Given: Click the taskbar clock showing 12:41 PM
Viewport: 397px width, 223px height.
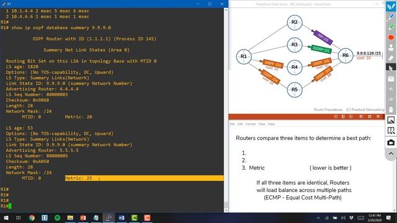Looking at the screenshot, I should [x=375, y=218].
